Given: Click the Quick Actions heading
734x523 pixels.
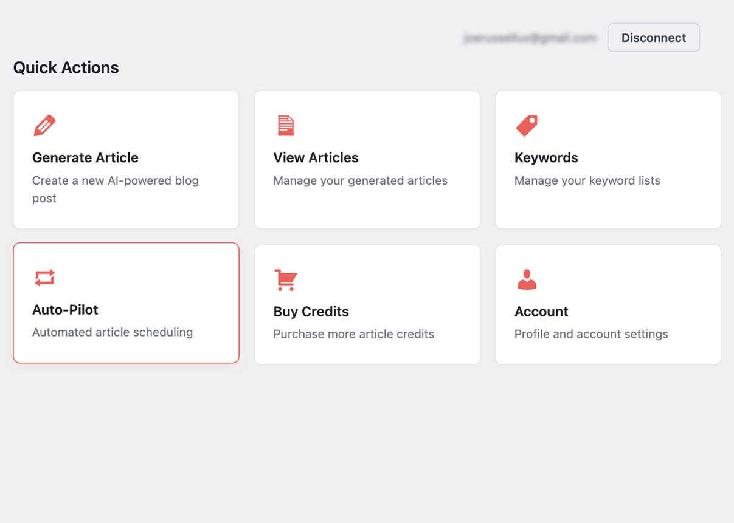Looking at the screenshot, I should (x=65, y=67).
